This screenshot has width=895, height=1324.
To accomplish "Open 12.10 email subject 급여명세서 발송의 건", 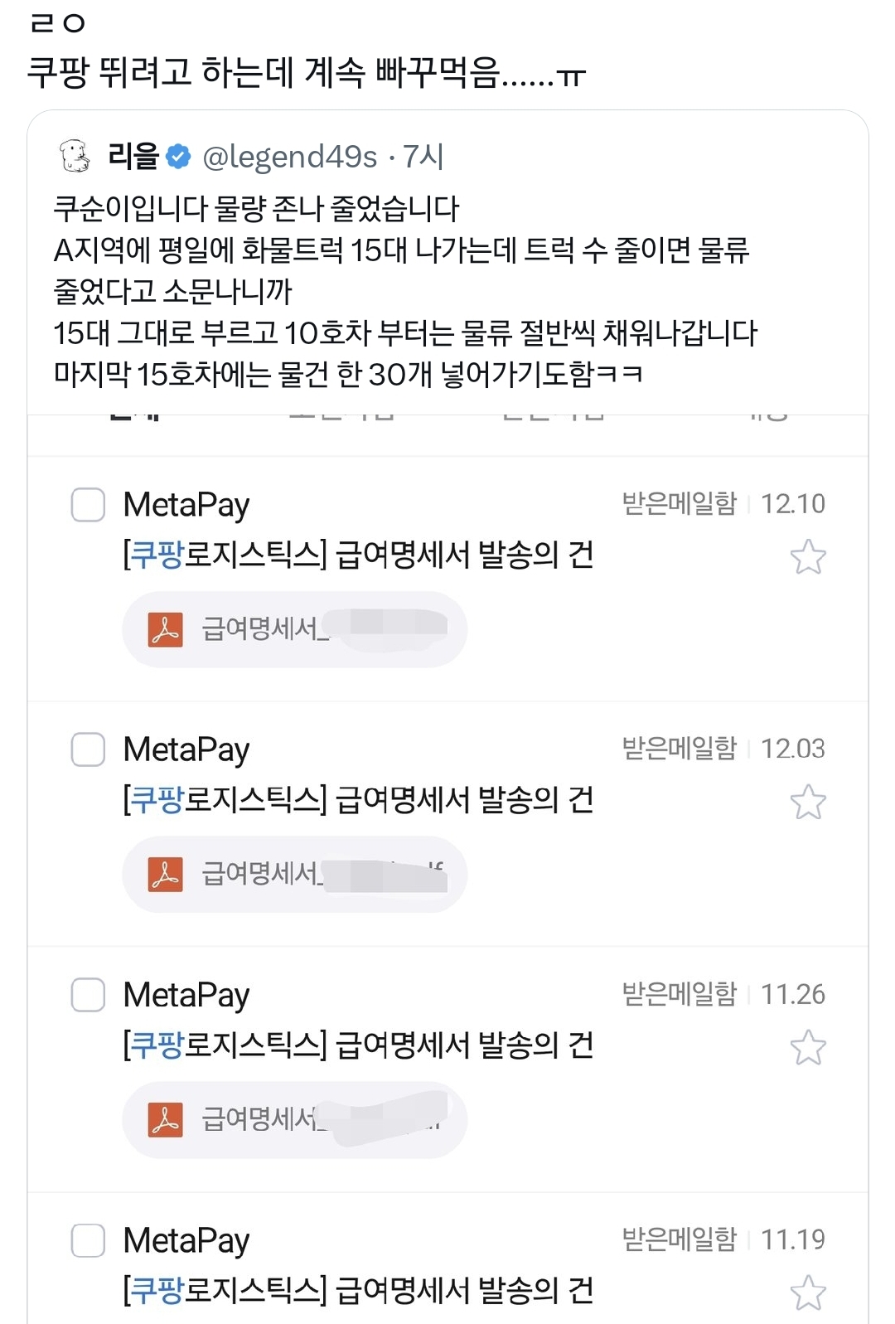I will pyautogui.click(x=358, y=555).
